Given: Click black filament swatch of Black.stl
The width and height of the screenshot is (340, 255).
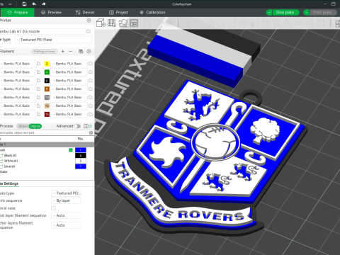Looking at the screenshot, I should pos(81,155).
